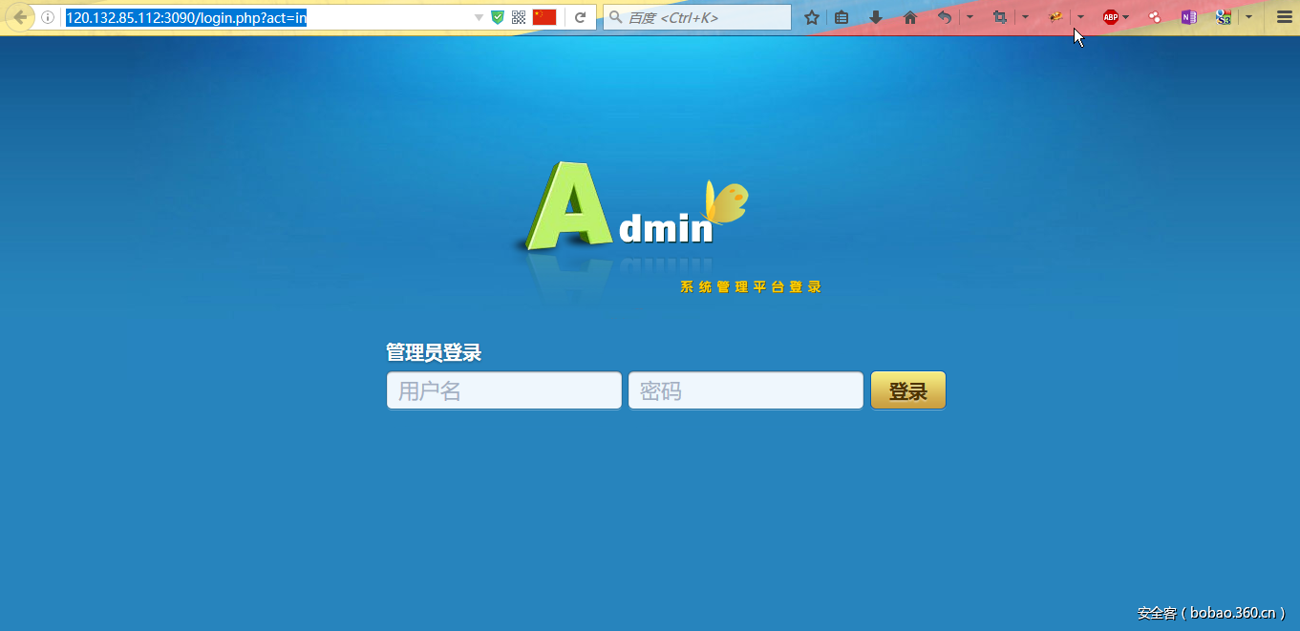Click the site information icon in address bar
Viewport: 1300px width, 631px height.
pos(47,16)
